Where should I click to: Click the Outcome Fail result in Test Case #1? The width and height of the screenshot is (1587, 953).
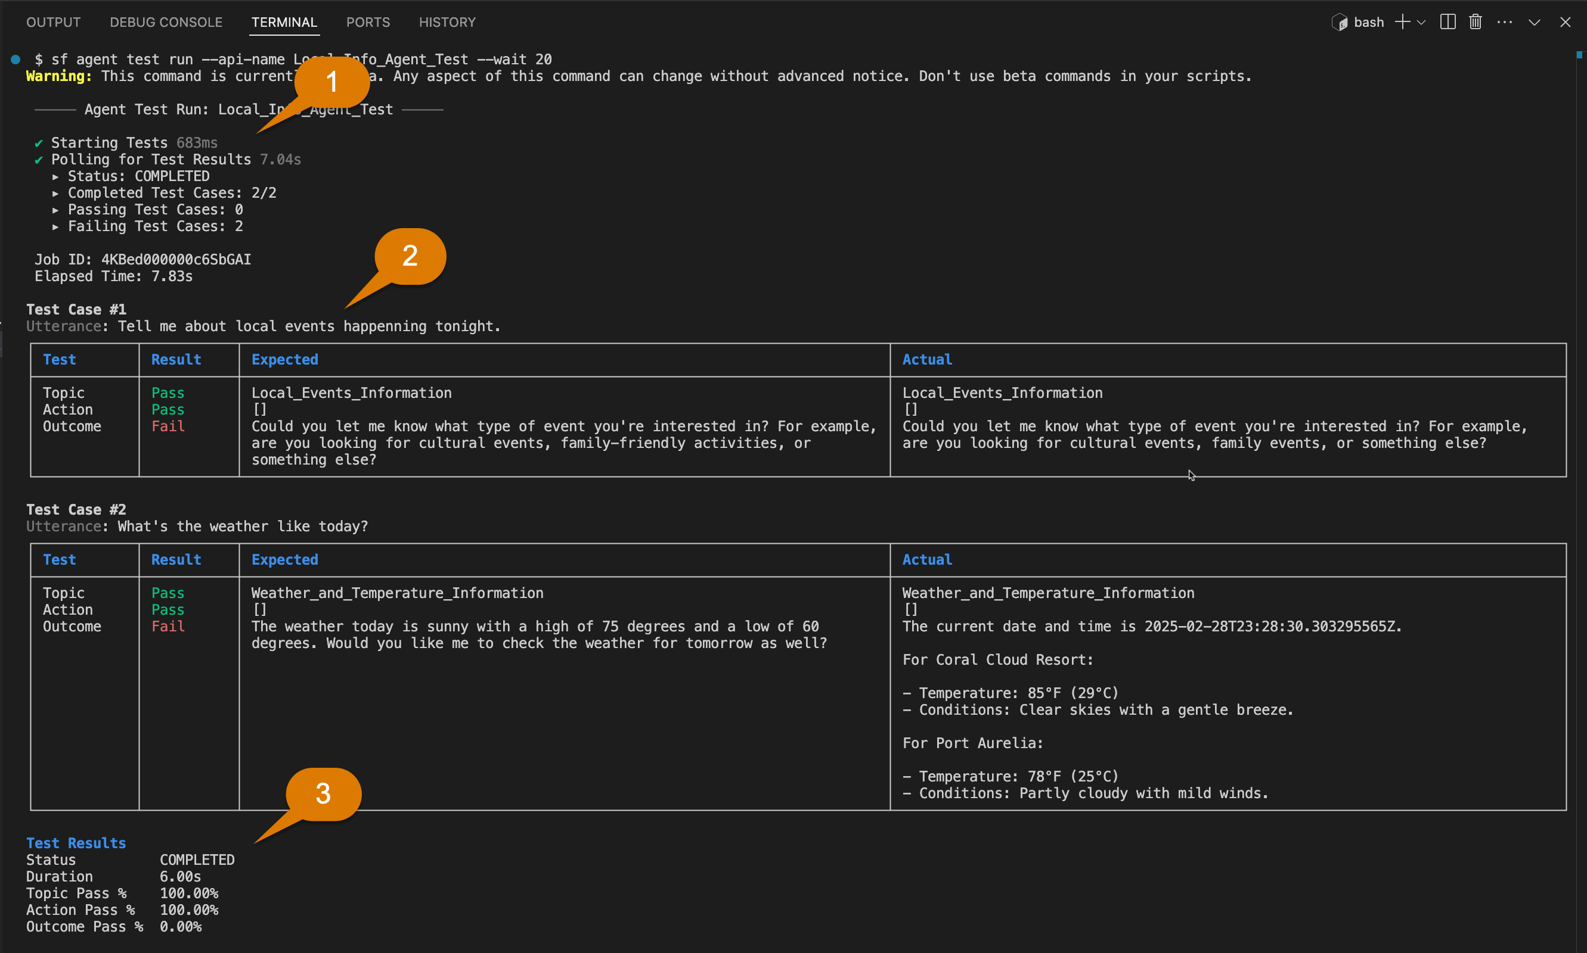click(168, 426)
